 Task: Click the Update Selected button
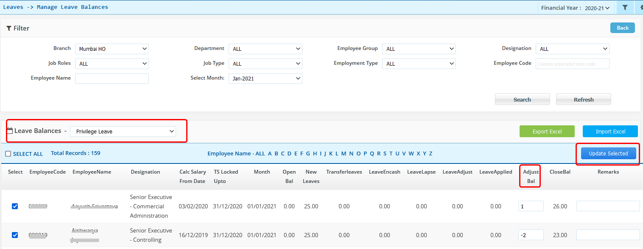pyautogui.click(x=609, y=153)
